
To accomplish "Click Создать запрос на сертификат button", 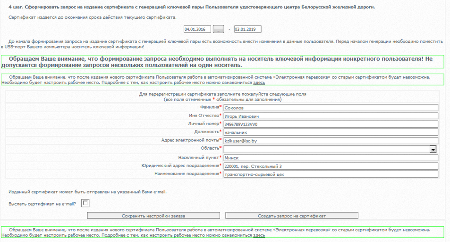I will tap(291, 216).
